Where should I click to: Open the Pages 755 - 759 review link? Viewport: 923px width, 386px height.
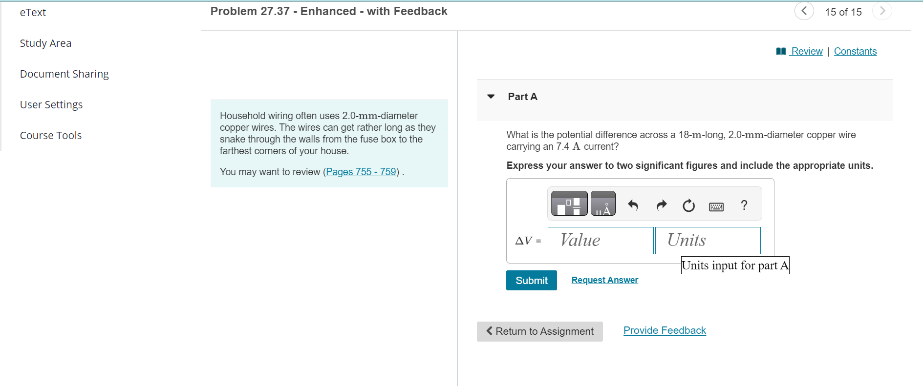(x=361, y=172)
